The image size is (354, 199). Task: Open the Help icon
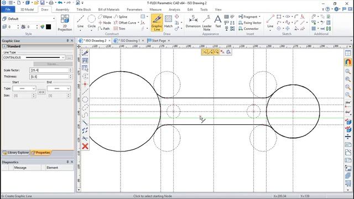[327, 9]
